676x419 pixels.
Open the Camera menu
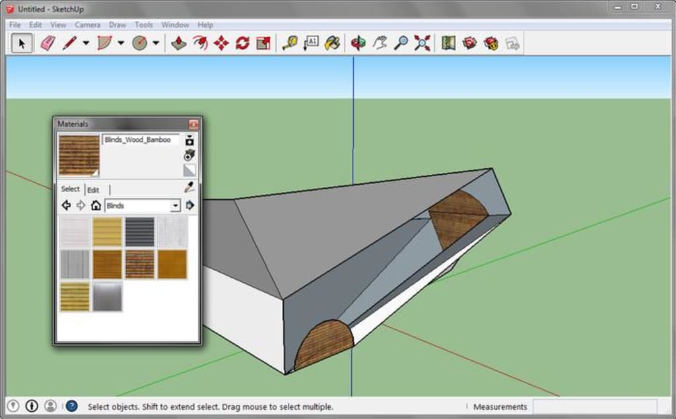click(x=88, y=24)
